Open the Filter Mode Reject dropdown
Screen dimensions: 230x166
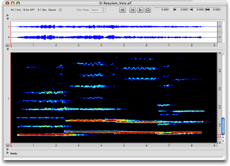pos(98,10)
